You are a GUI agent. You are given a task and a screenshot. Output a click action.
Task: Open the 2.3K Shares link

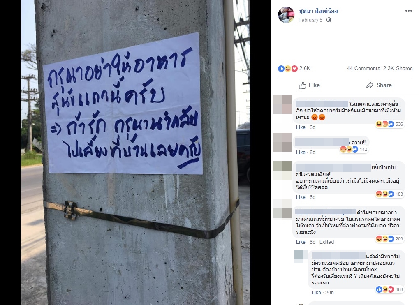pos(398,68)
